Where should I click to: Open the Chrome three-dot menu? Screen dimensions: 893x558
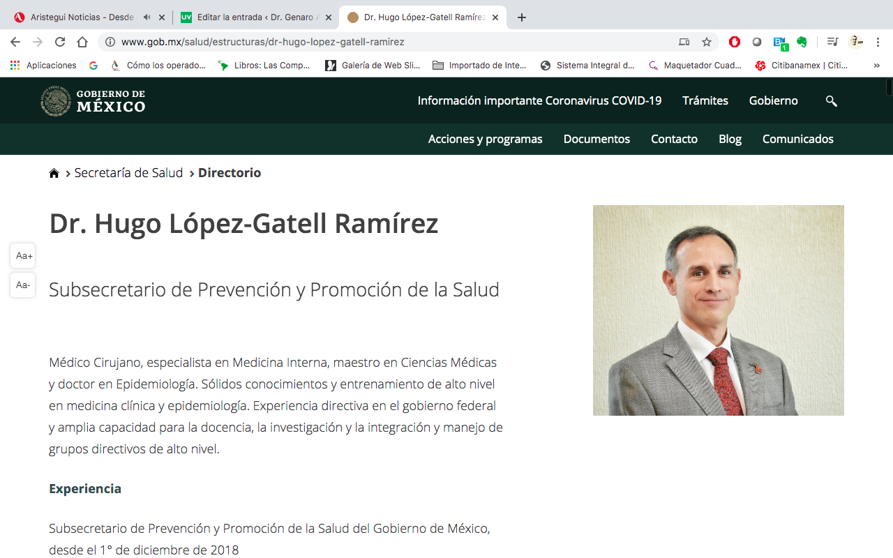(x=878, y=42)
